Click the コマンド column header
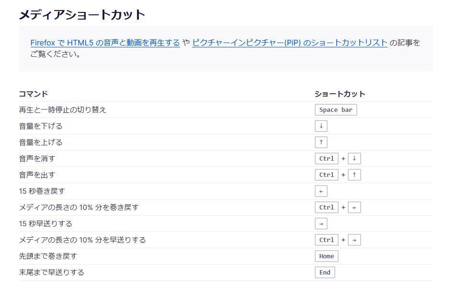Viewport: 456px width, 286px height. [x=34, y=94]
